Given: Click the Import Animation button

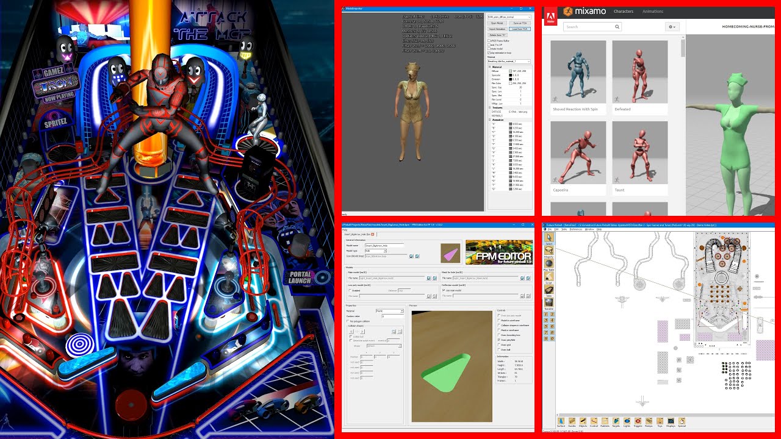Looking at the screenshot, I should coord(497,29).
